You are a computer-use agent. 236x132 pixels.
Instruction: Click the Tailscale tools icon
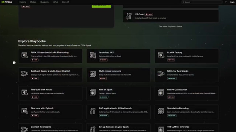(93, 129)
